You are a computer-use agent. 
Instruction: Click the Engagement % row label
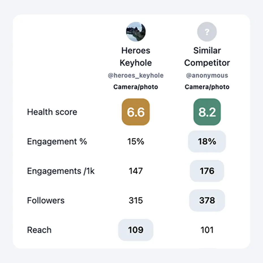[x=57, y=141]
